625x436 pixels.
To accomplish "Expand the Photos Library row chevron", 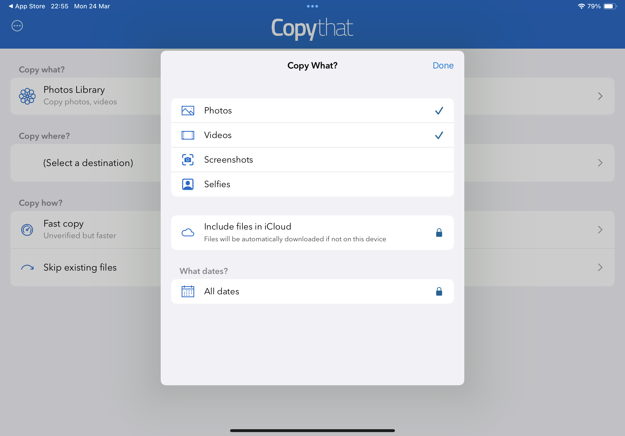I will tap(600, 96).
